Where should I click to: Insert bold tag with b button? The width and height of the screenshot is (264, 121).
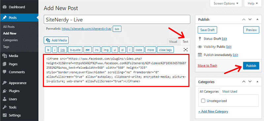click(48, 50)
